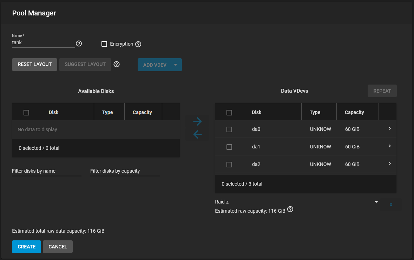Click the Create button
Screen dimensions: 414x260
pyautogui.click(x=26, y=247)
